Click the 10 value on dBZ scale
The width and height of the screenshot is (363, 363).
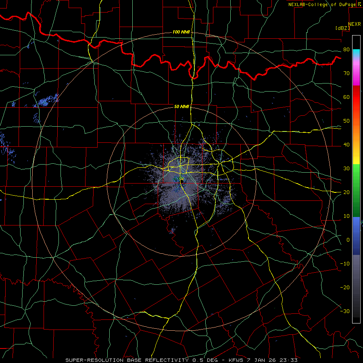346,216
